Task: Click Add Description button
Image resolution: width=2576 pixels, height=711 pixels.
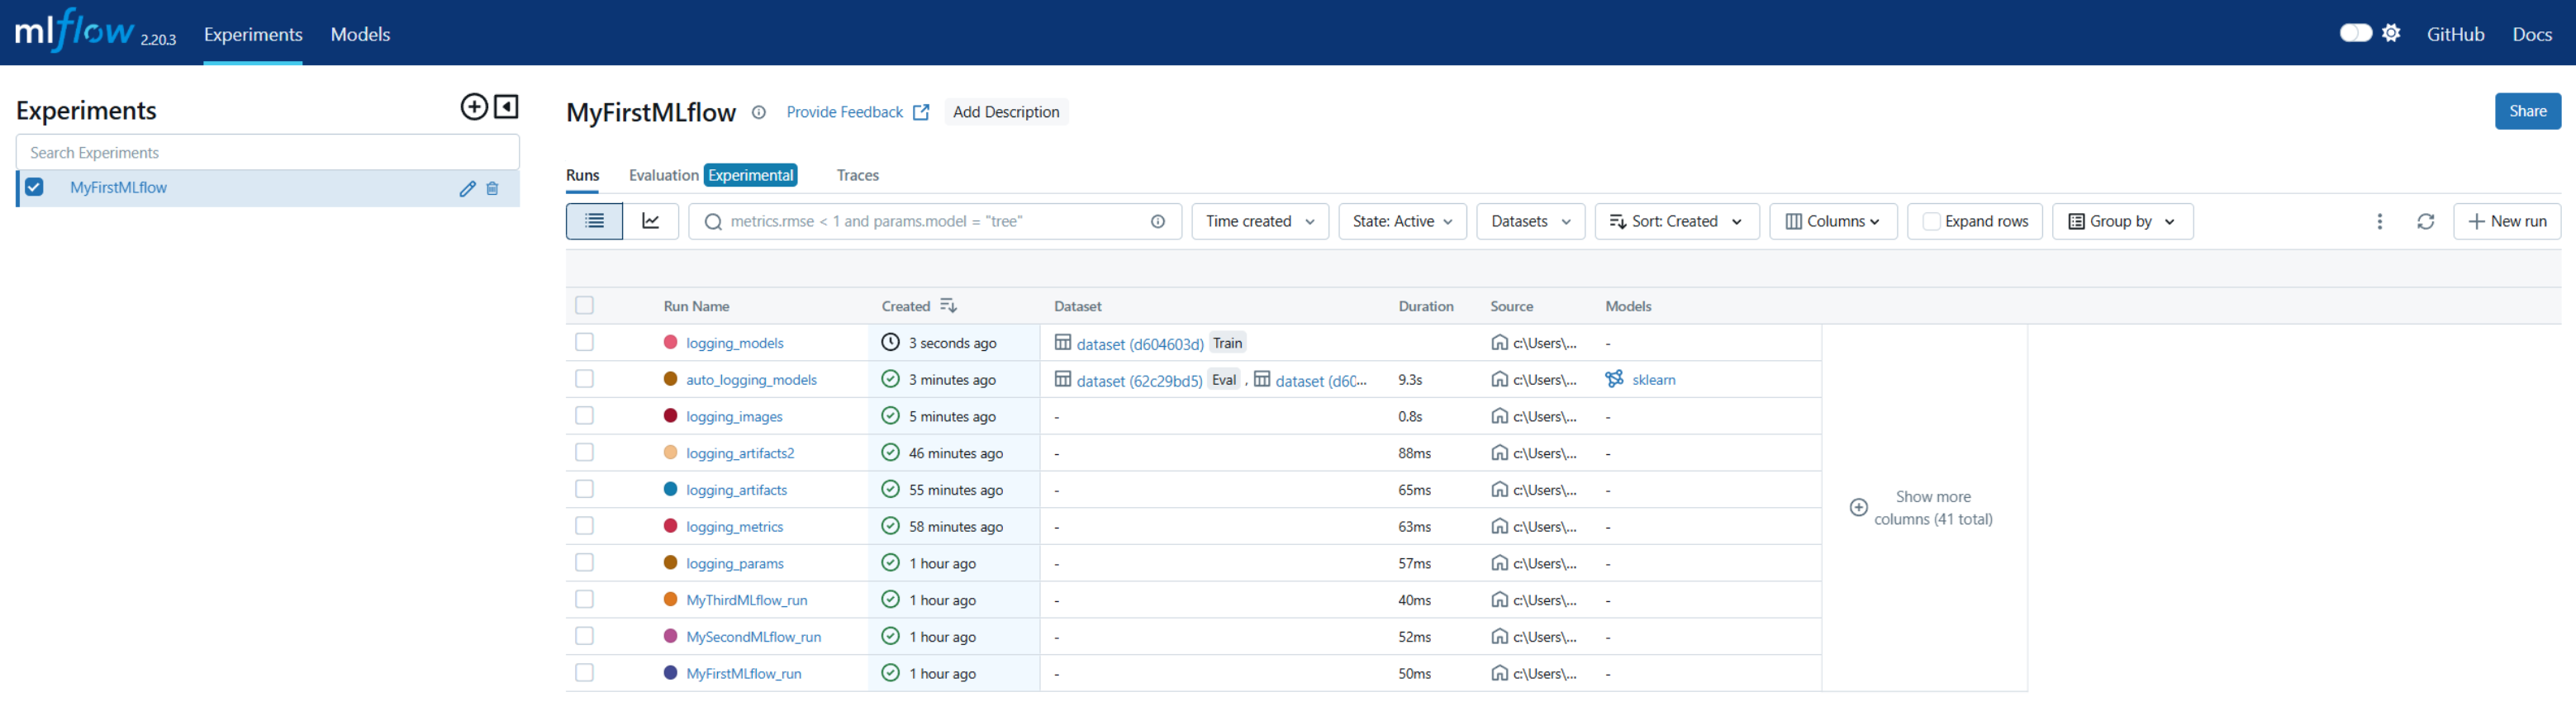Action: click(x=1006, y=112)
